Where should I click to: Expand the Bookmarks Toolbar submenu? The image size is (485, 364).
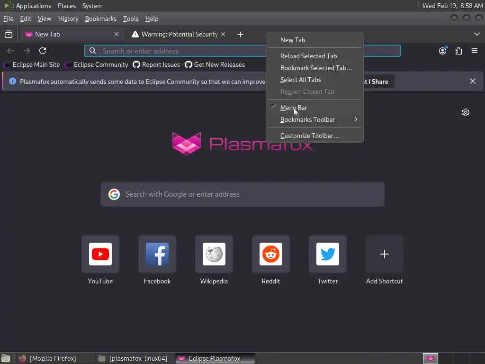(x=315, y=119)
